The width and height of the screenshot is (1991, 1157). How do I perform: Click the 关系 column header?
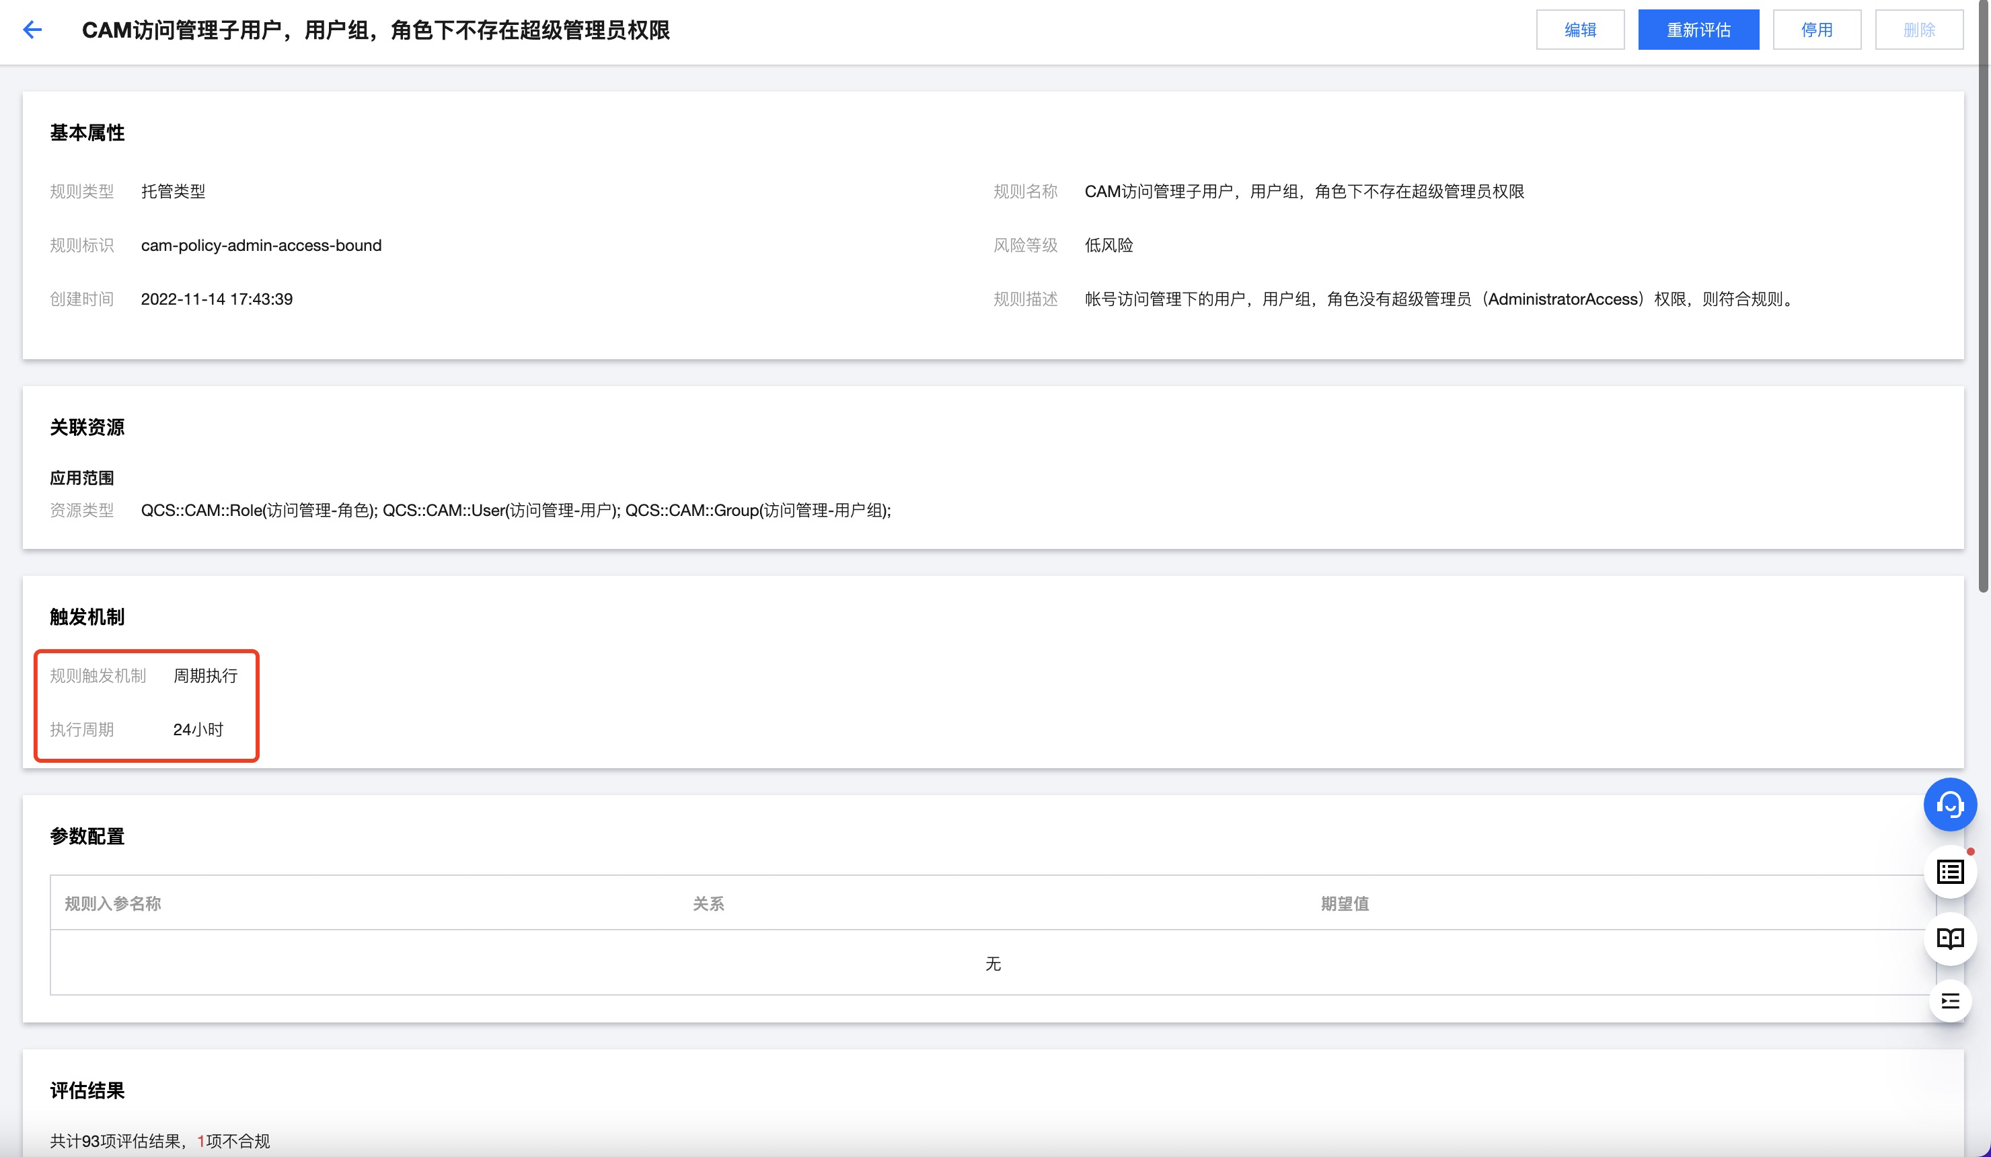coord(708,903)
